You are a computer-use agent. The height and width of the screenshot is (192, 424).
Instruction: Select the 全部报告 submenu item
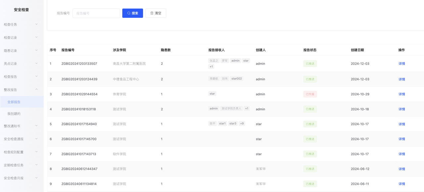(22, 102)
